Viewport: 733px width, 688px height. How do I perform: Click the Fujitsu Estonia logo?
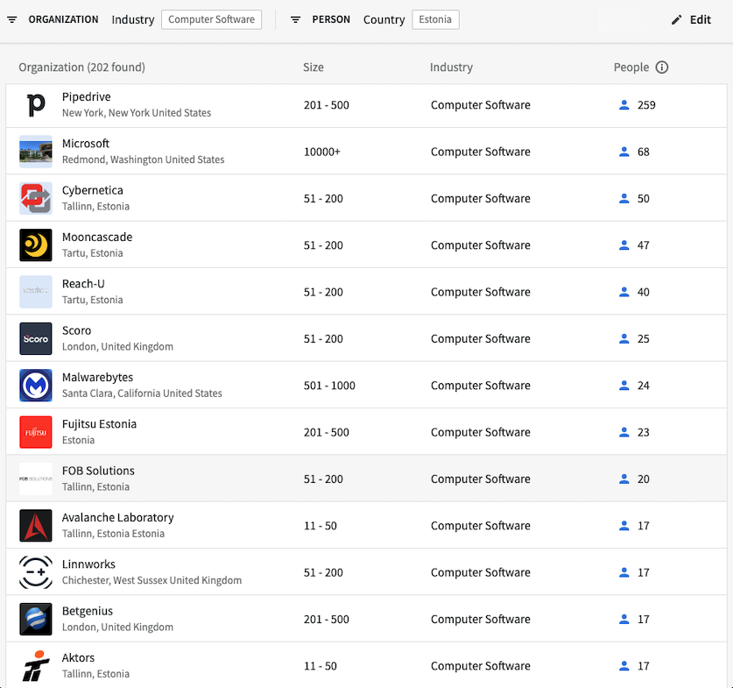34,431
